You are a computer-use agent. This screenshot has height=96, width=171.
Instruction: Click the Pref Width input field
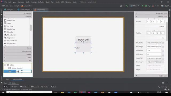pyautogui.click(x=154, y=50)
